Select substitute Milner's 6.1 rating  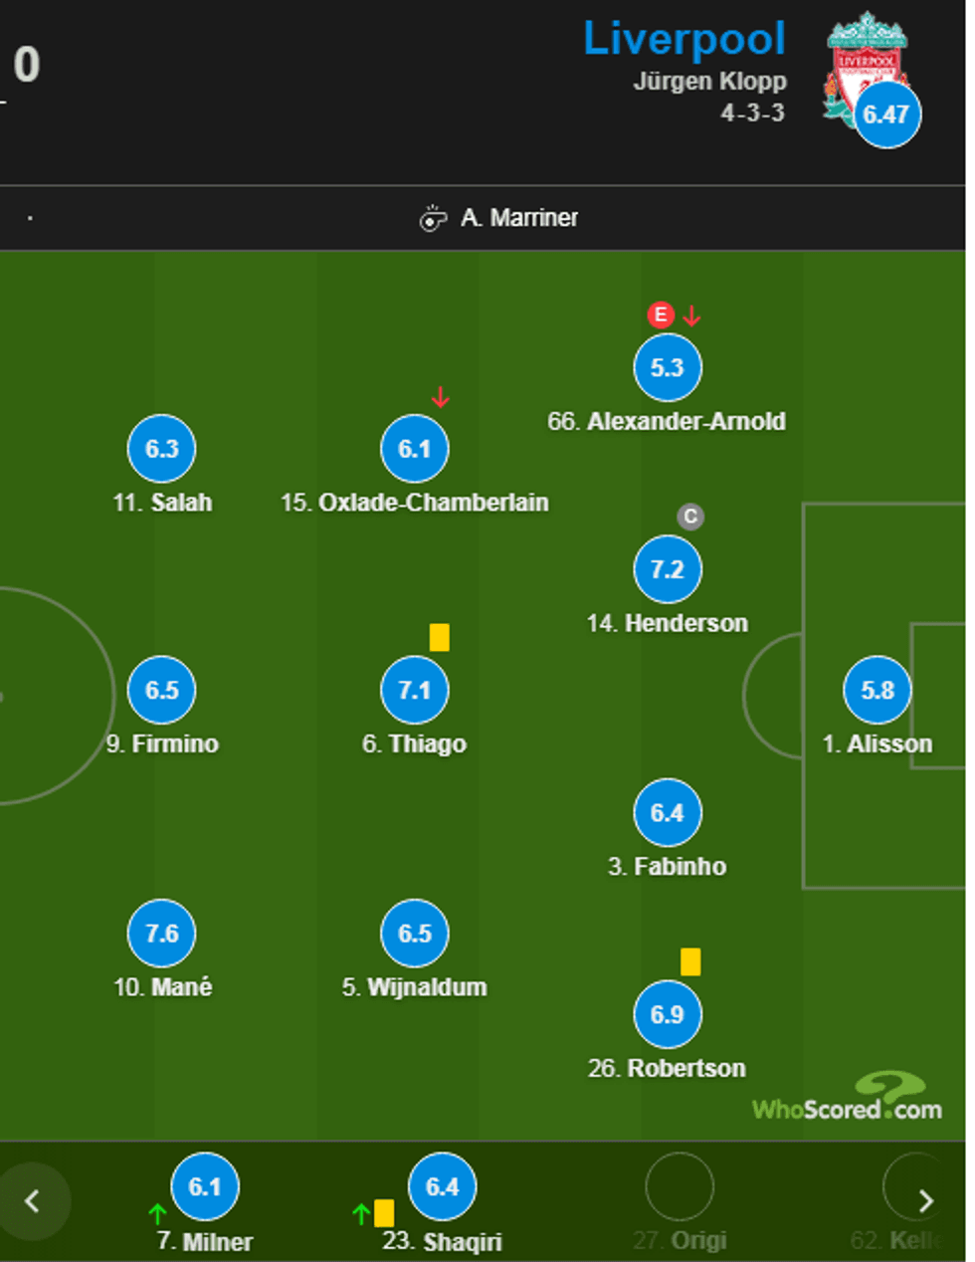205,1186
